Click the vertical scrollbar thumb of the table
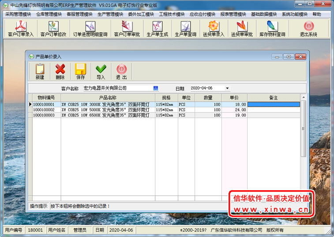334x237 pixels. pos(304,128)
